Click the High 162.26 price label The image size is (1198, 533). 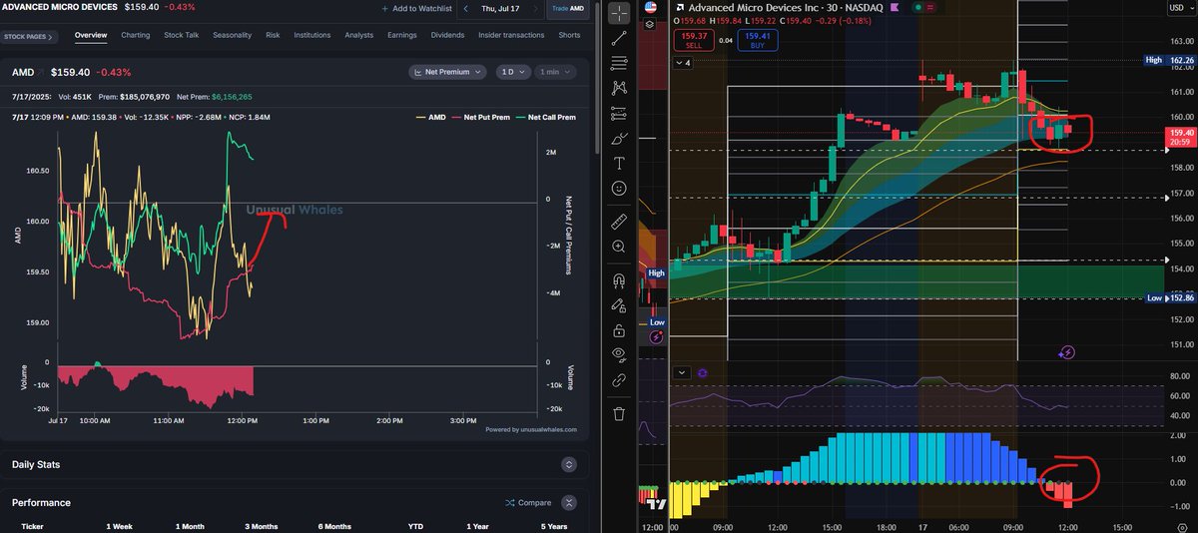click(1169, 60)
